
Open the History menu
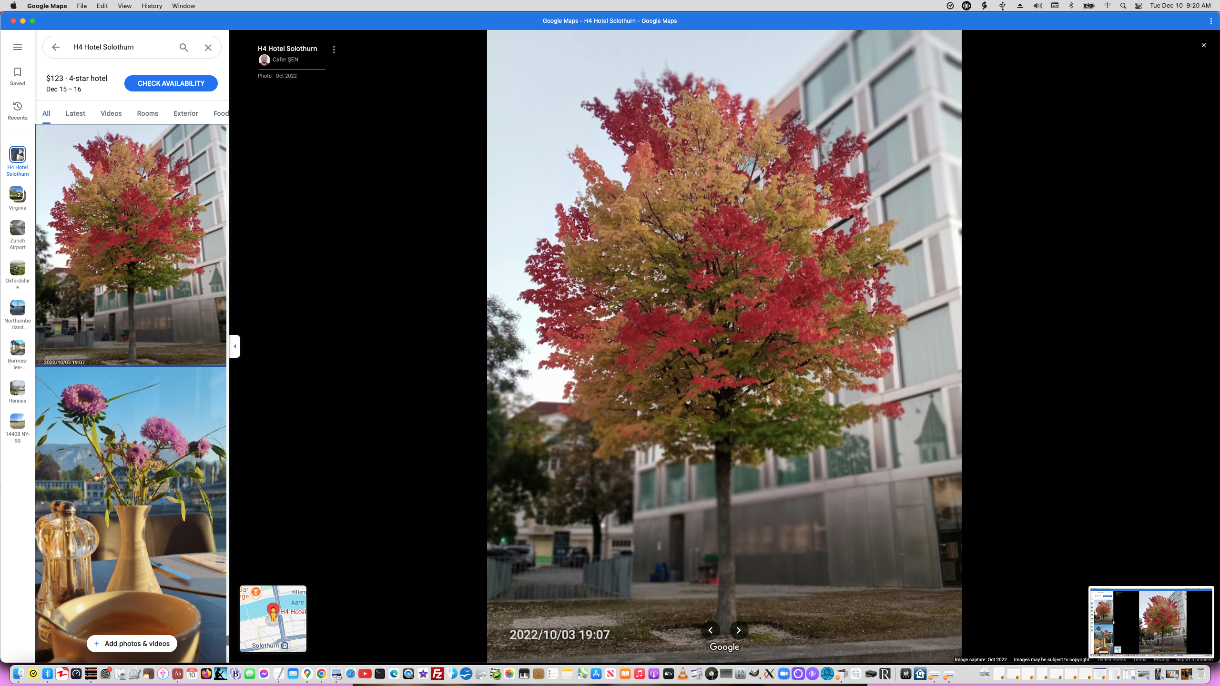pyautogui.click(x=152, y=6)
